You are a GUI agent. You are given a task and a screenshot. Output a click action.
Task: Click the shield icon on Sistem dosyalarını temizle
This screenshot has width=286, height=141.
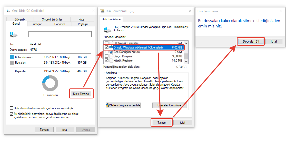click(108, 105)
